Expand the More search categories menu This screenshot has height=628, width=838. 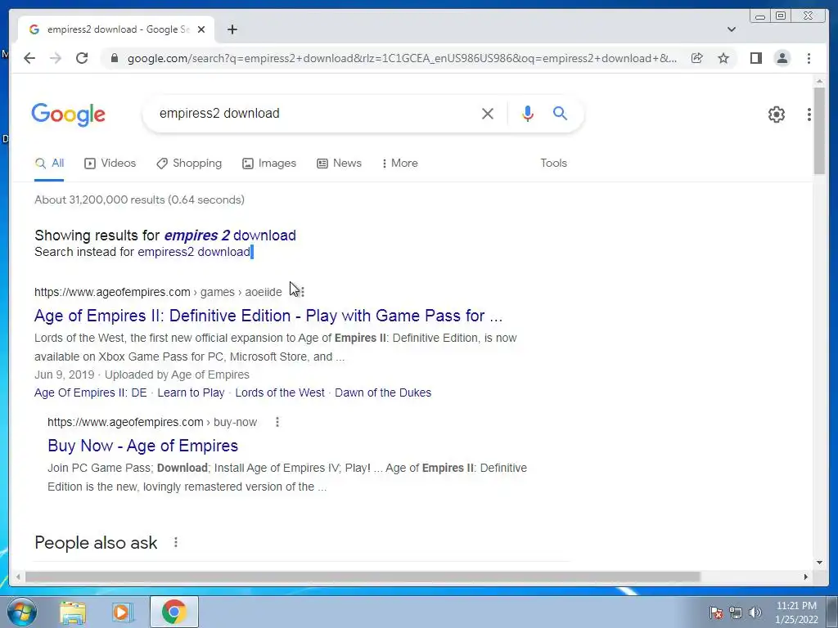click(400, 164)
